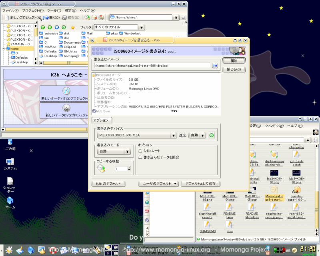Screen dimensions: 320x256
Task: Open the シュレッダー desktop icon
Action: [10, 185]
